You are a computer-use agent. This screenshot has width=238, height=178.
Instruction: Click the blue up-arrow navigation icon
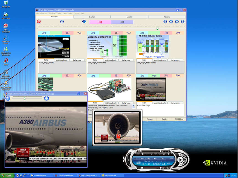(x=165, y=21)
